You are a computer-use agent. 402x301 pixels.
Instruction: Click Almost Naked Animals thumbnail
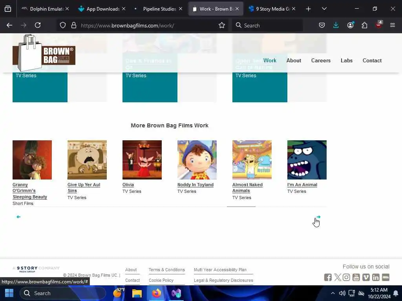coord(252,160)
